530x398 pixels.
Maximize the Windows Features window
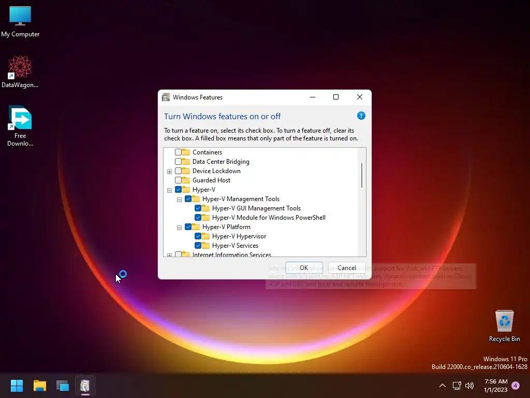[x=335, y=97]
